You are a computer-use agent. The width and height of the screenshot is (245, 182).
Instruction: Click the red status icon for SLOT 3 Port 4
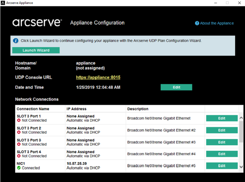coord(19,156)
